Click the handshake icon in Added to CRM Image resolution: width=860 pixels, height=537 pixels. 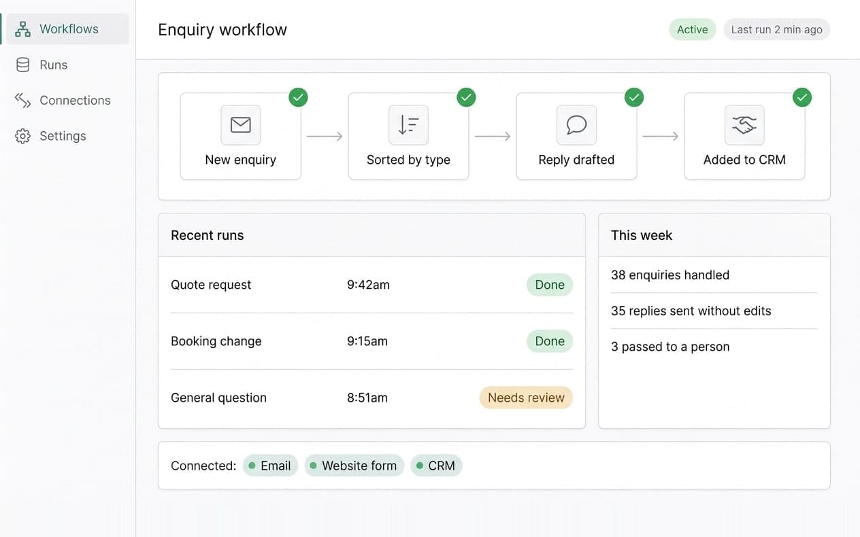click(744, 125)
